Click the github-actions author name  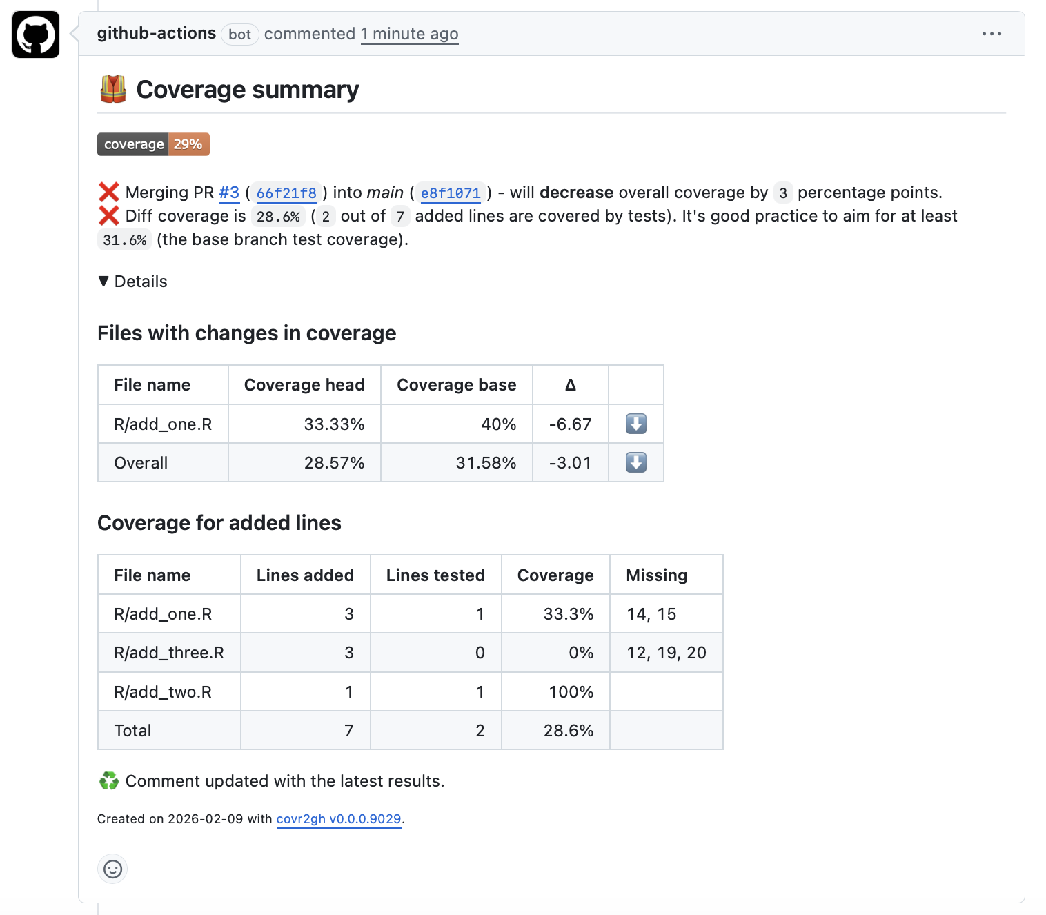pos(157,33)
